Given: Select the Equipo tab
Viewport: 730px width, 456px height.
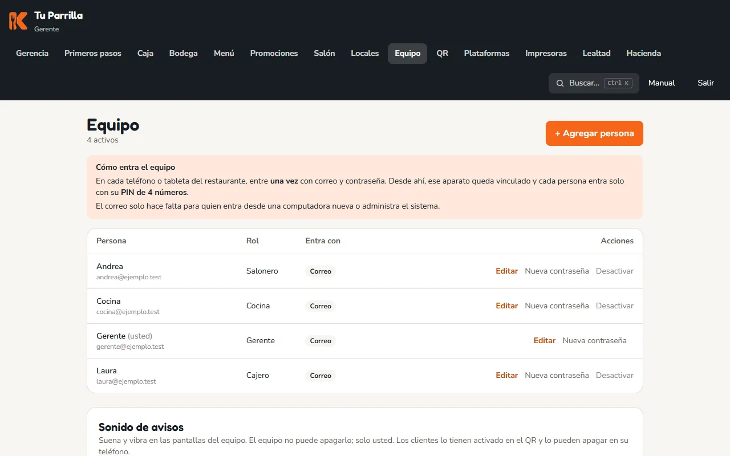Looking at the screenshot, I should [x=408, y=54].
